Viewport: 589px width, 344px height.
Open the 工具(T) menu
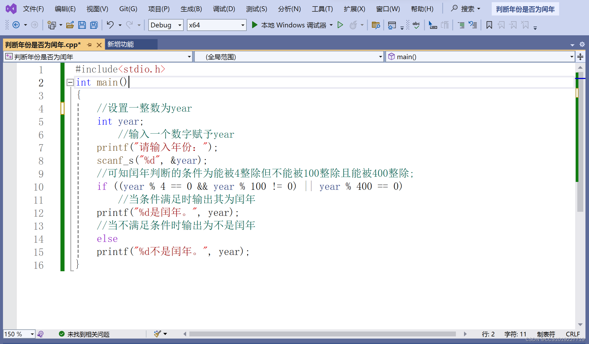pyautogui.click(x=322, y=9)
